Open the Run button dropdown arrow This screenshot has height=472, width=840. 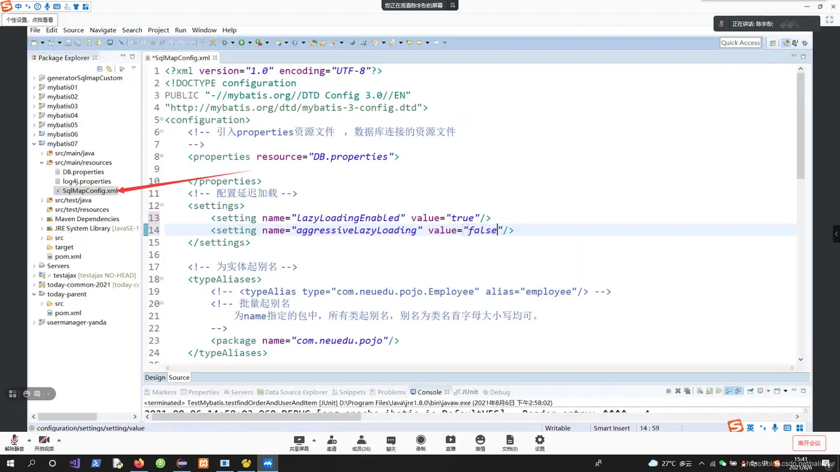point(249,43)
